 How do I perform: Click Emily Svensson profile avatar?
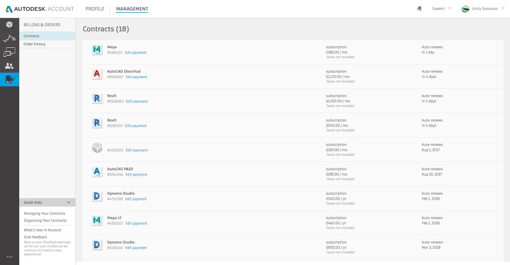(x=465, y=9)
